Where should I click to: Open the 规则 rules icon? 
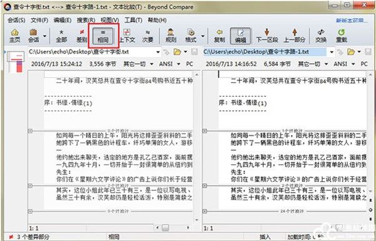coord(170,36)
